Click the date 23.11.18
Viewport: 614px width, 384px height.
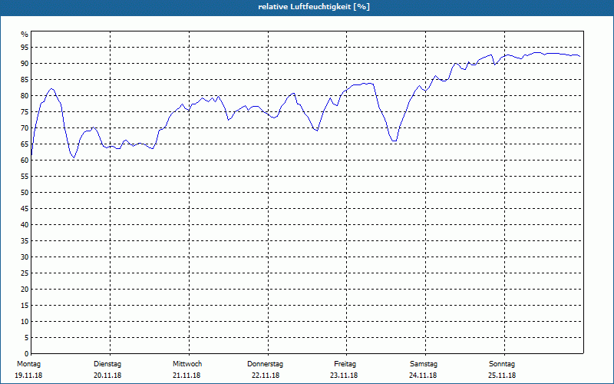point(344,376)
